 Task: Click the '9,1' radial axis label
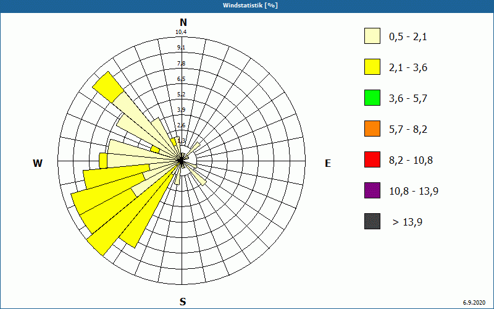click(x=181, y=48)
